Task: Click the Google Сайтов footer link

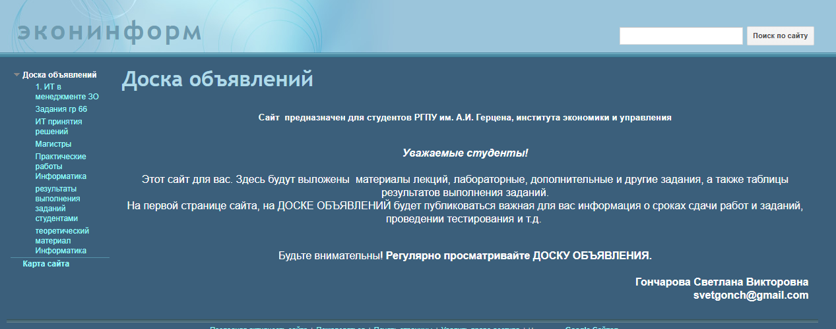Action: tap(591, 327)
